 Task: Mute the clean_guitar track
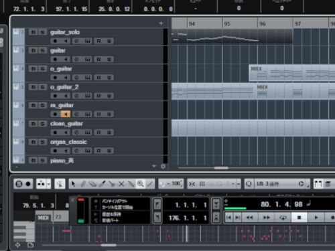click(x=33, y=124)
